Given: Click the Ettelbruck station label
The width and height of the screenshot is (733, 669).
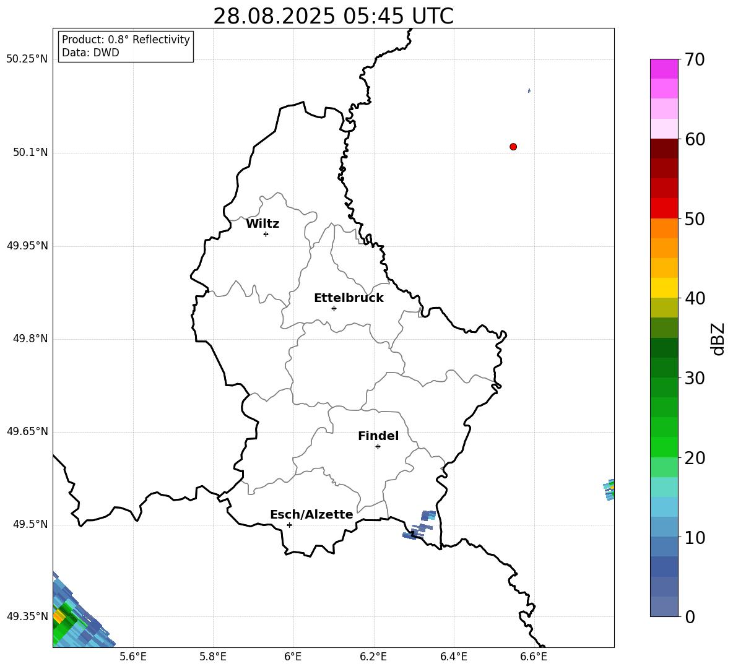Looking at the screenshot, I should tap(349, 298).
